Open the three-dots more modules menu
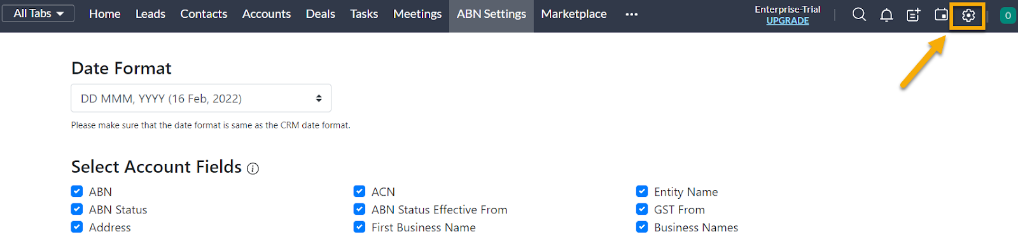 pyautogui.click(x=631, y=14)
